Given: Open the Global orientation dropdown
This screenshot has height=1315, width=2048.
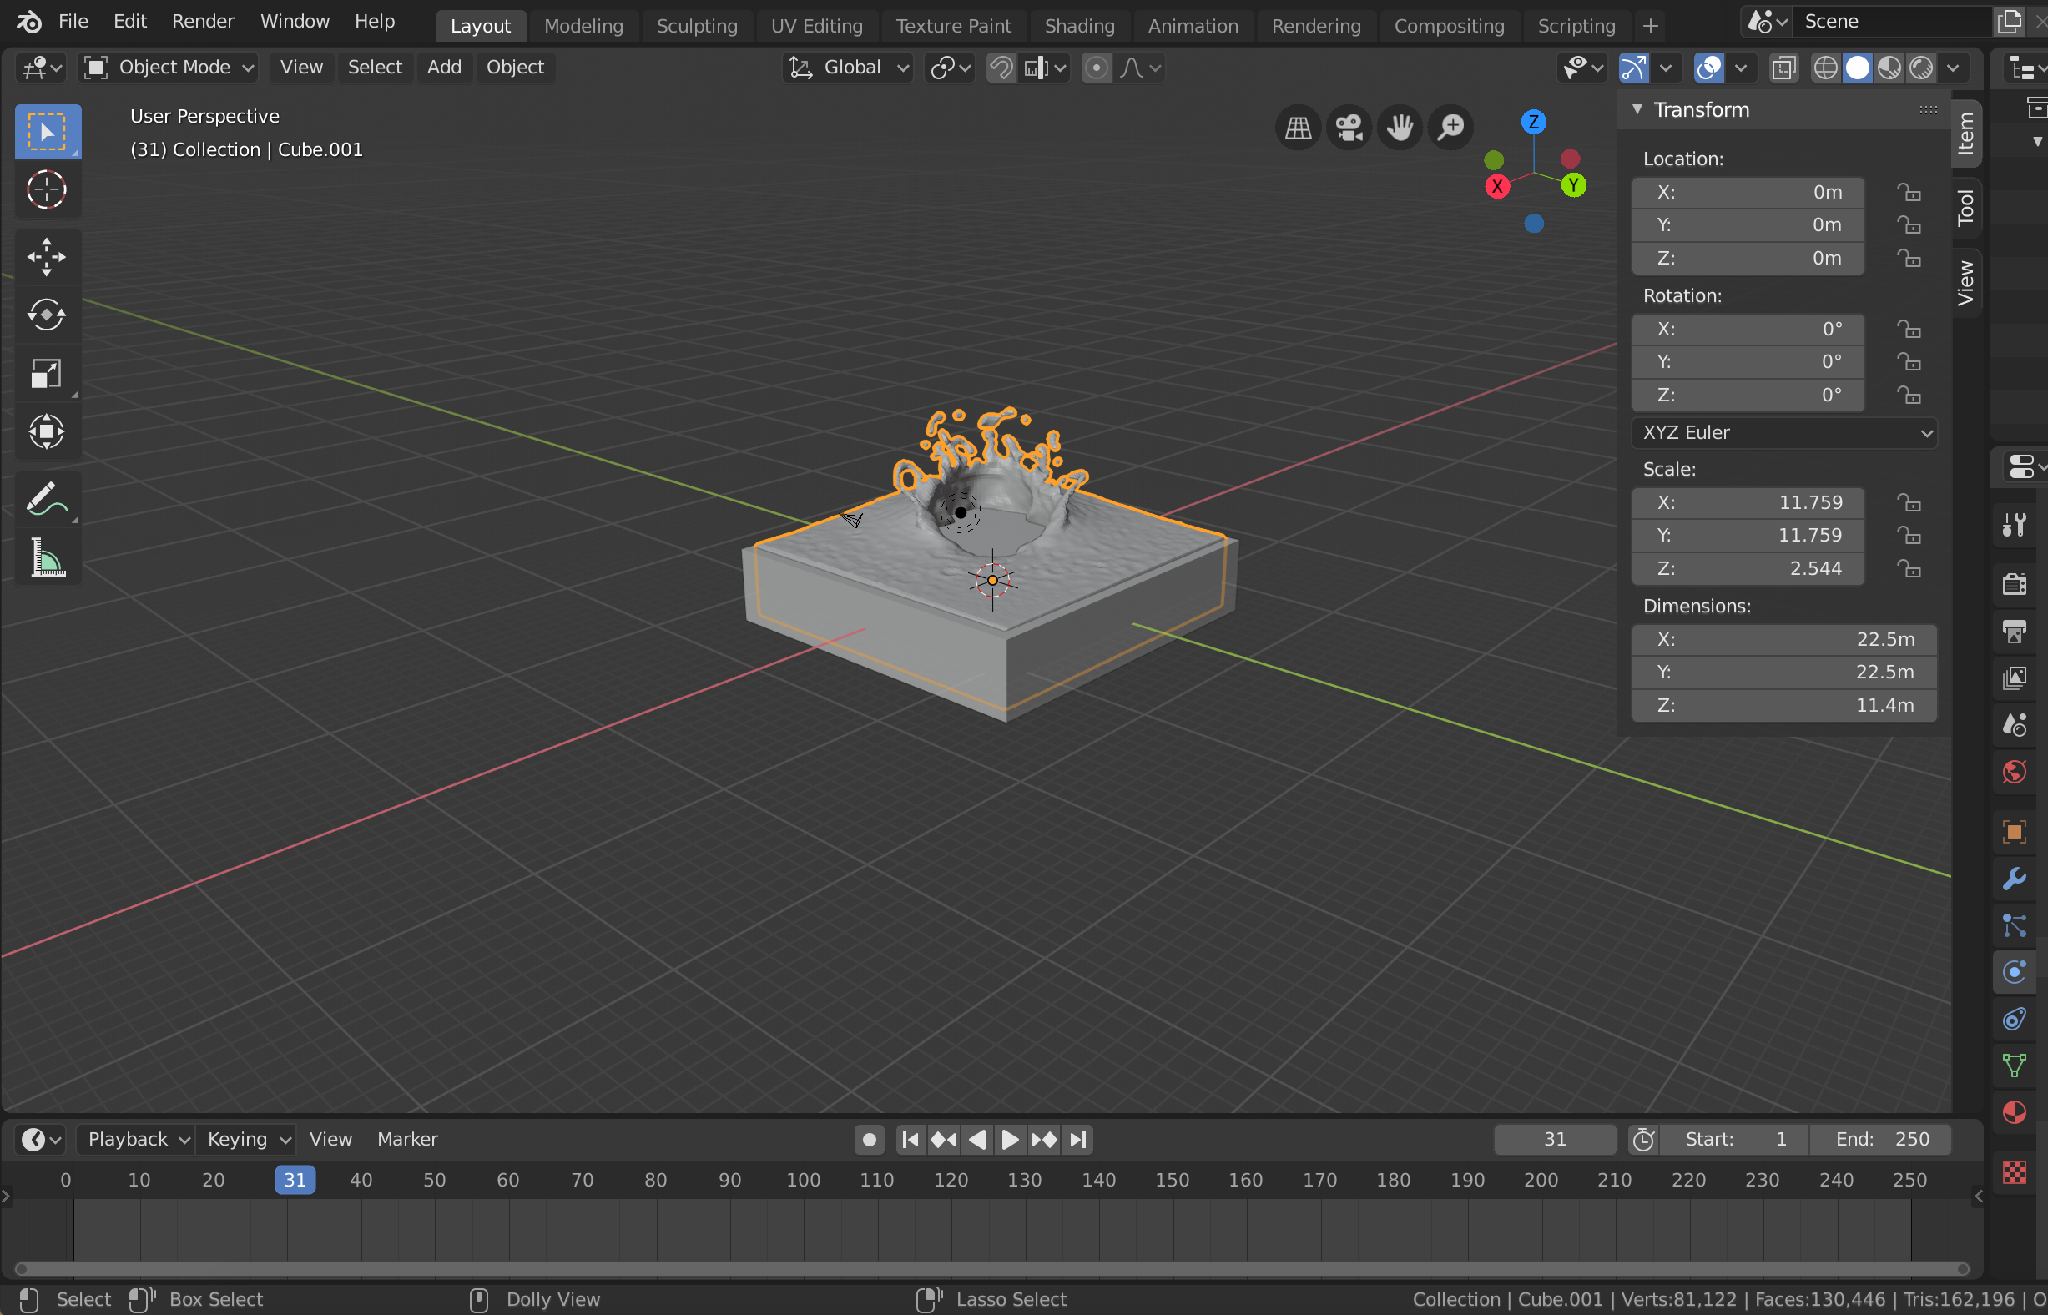Looking at the screenshot, I should click(847, 68).
